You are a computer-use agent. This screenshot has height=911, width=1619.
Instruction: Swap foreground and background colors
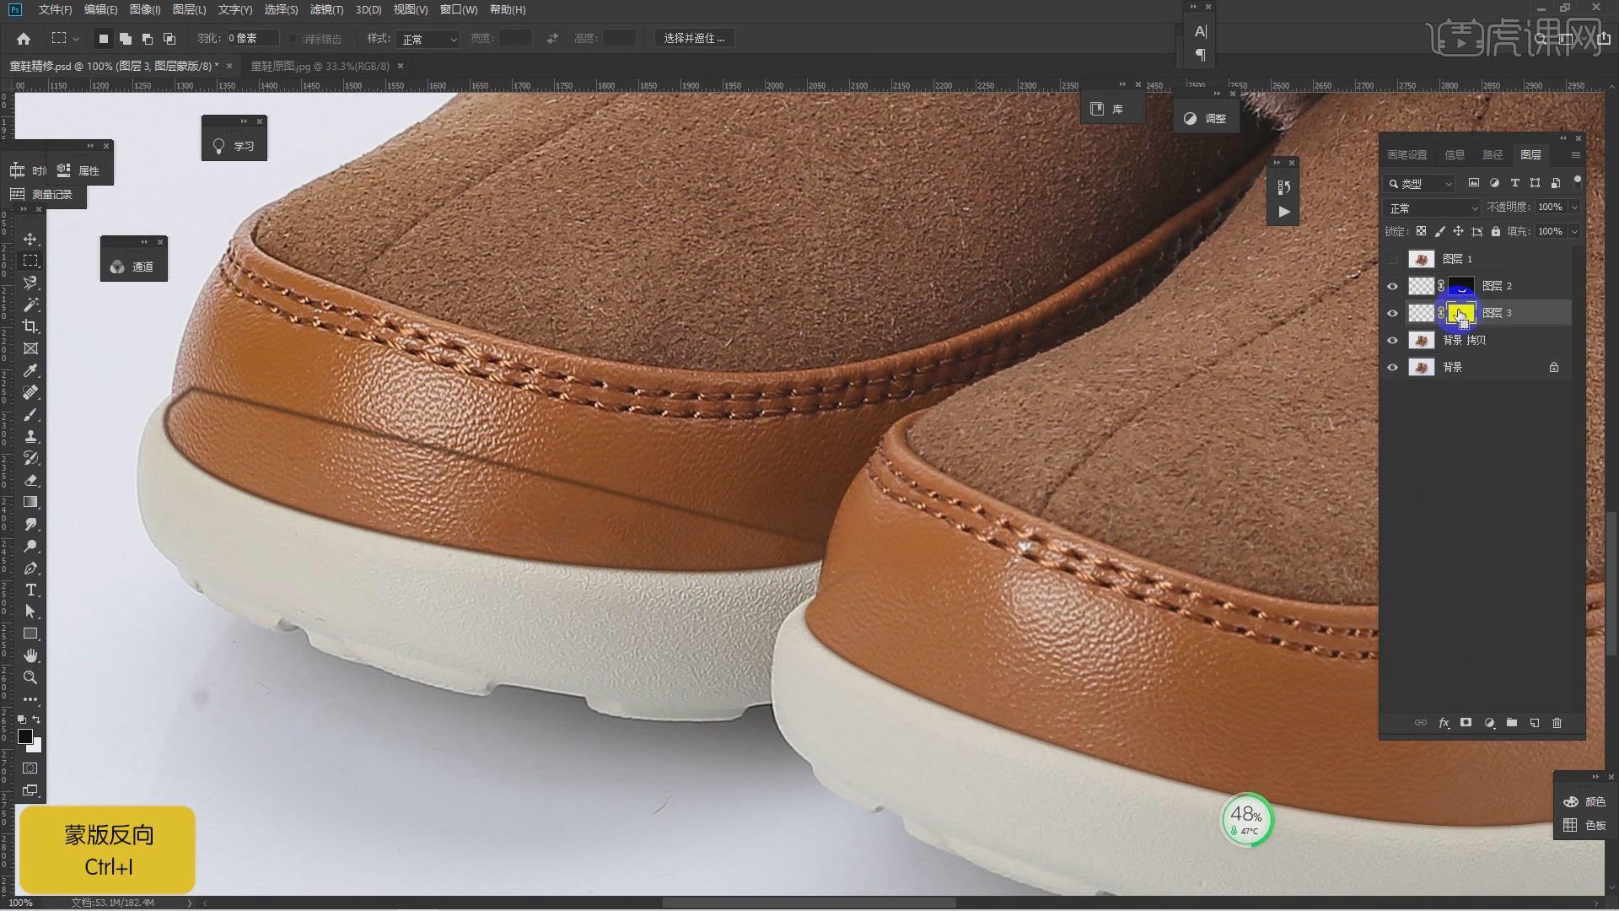pyautogui.click(x=36, y=720)
